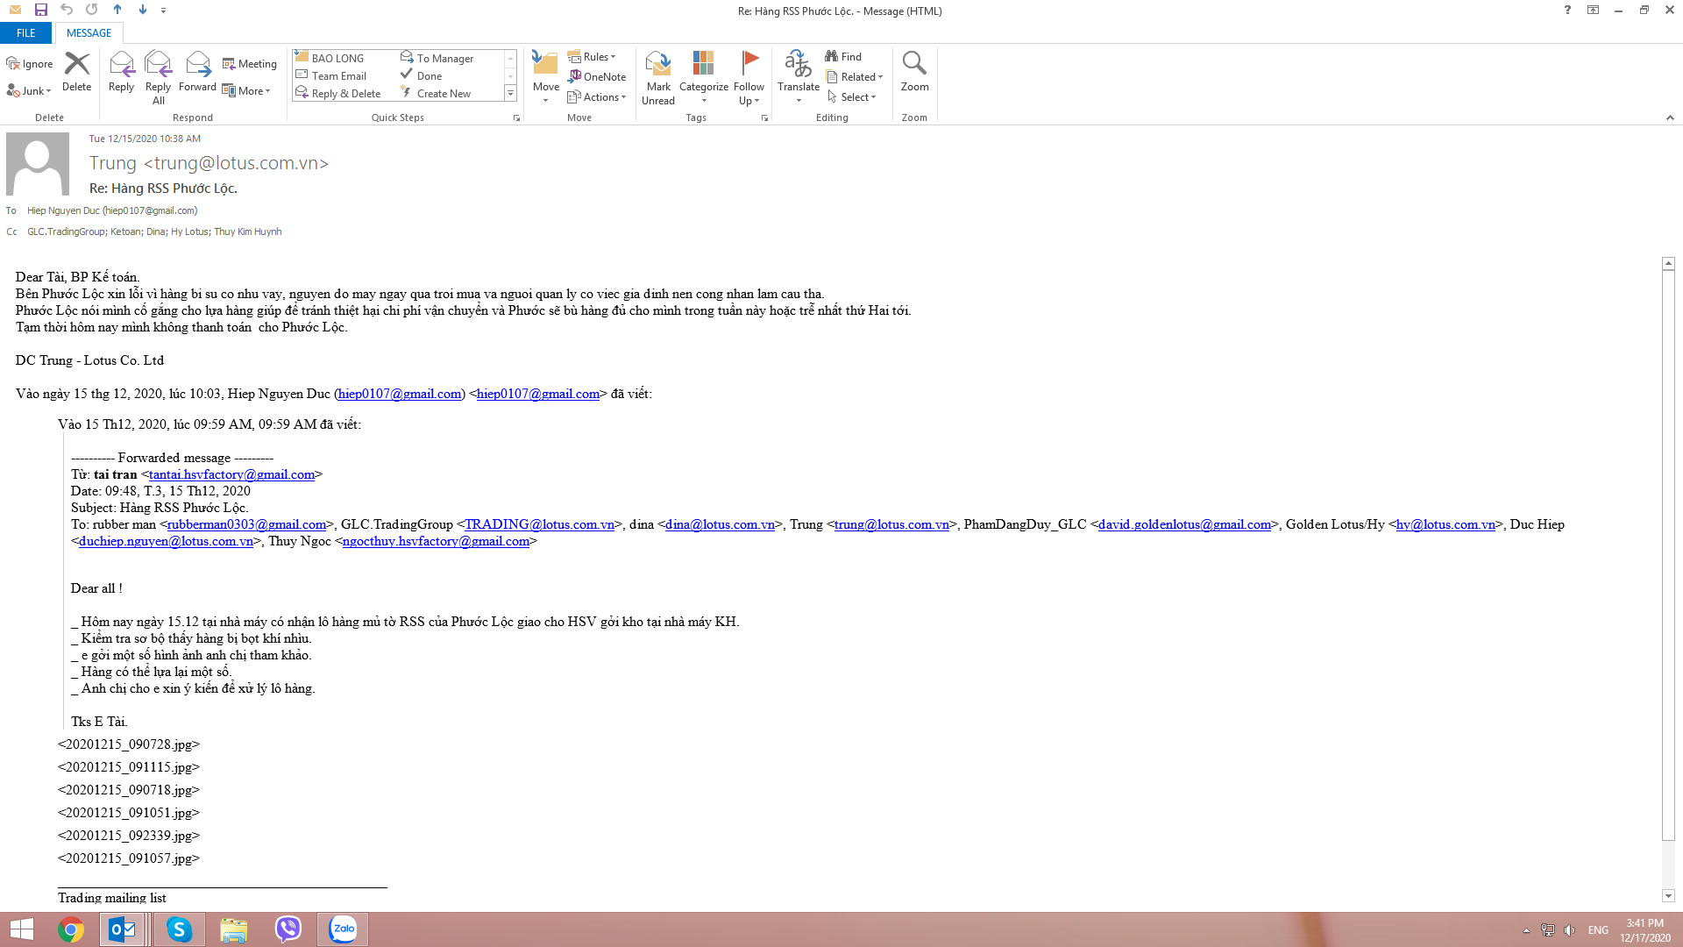1683x947 pixels.
Task: Open the TRADING@lotus.com.vn link
Action: 539,524
